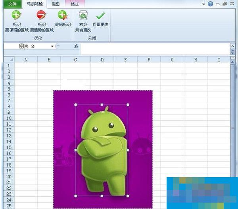Switch to the 格式 (Format) tab

coord(75,4)
